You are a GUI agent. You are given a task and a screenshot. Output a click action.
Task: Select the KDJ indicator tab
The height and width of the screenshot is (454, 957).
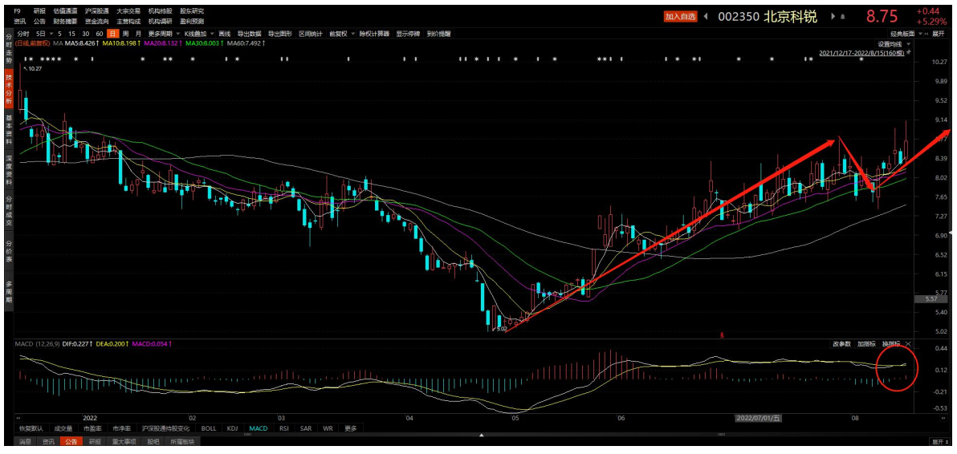232,428
